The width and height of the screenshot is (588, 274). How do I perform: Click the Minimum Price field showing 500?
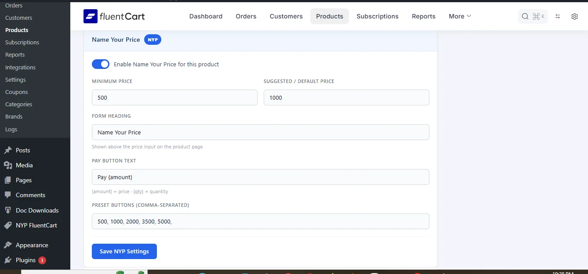coord(174,97)
